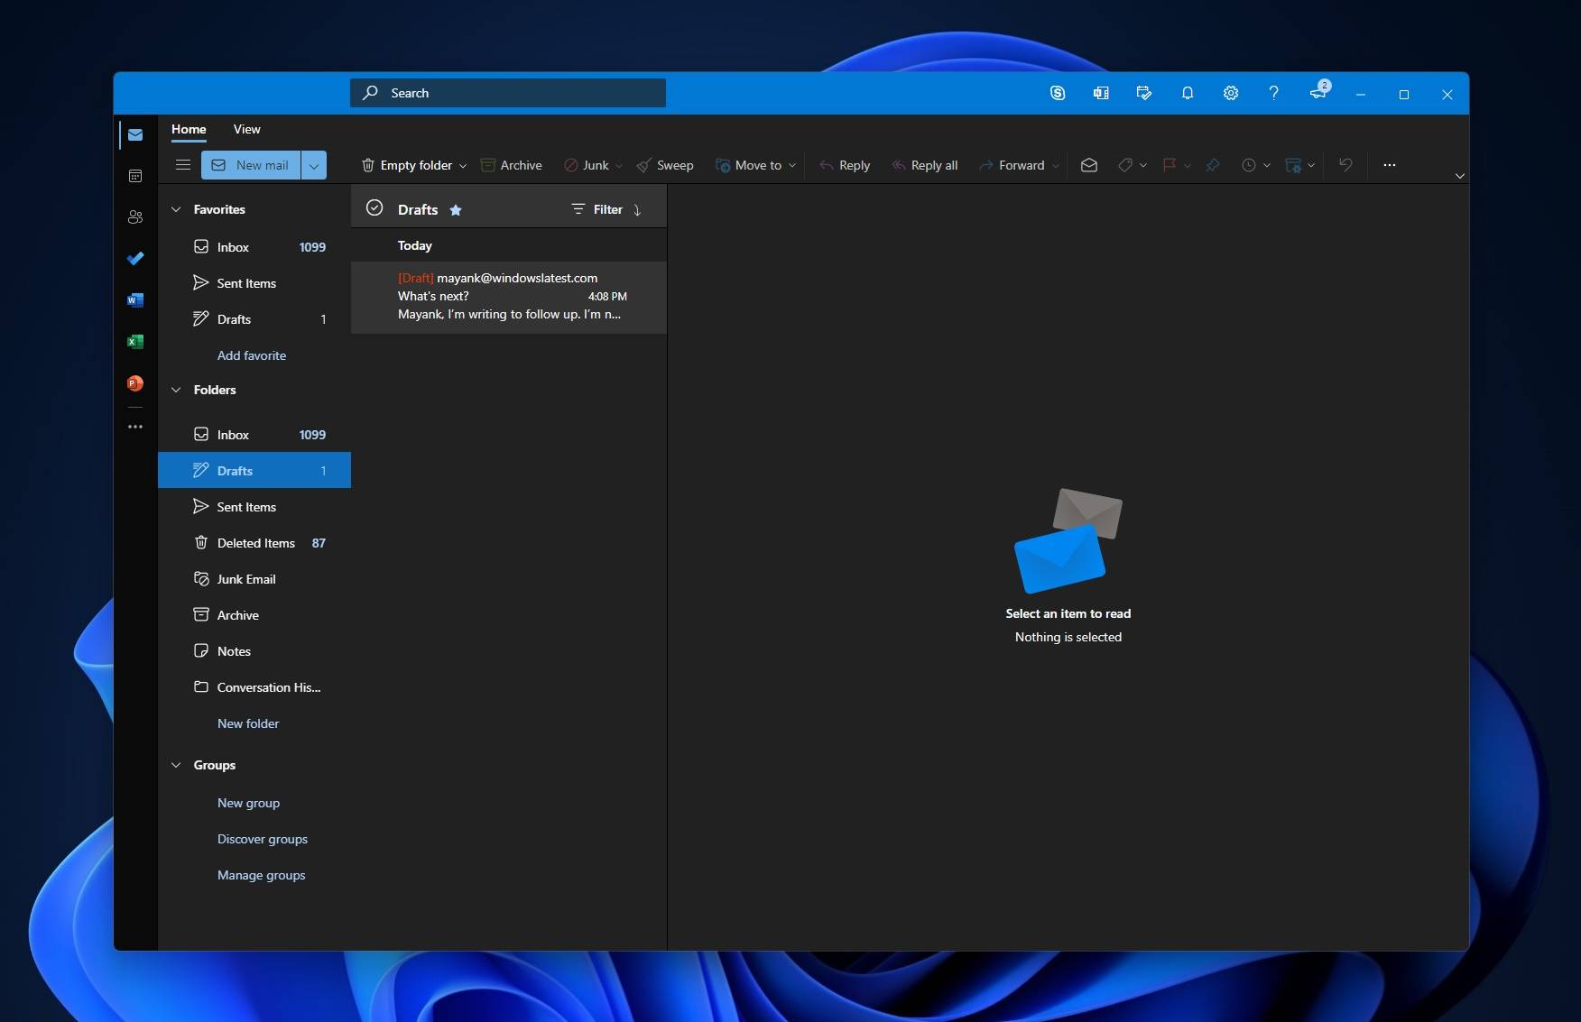
Task: Open the My Day calendar icon in titlebar
Action: click(x=1144, y=93)
